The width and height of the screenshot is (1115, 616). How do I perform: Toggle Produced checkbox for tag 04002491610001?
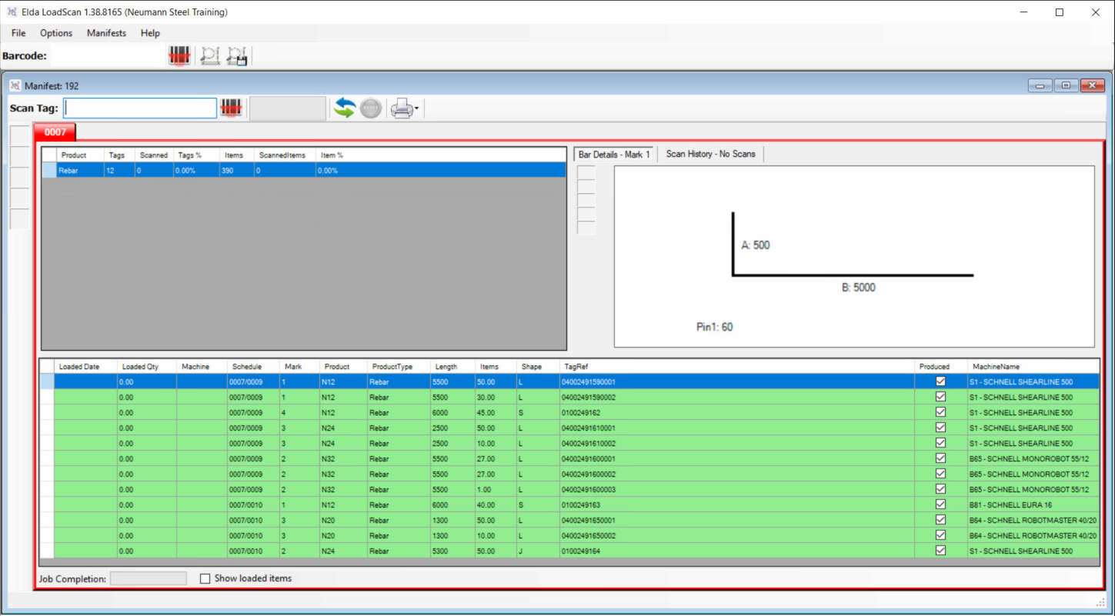coord(940,428)
